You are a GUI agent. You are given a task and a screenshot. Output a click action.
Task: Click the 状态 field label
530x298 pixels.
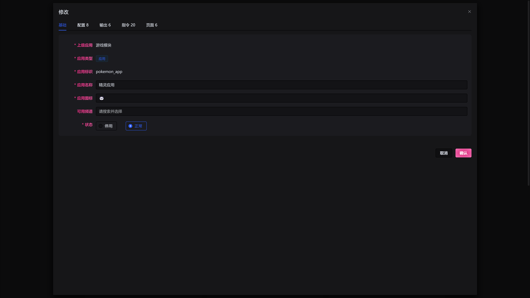88,125
